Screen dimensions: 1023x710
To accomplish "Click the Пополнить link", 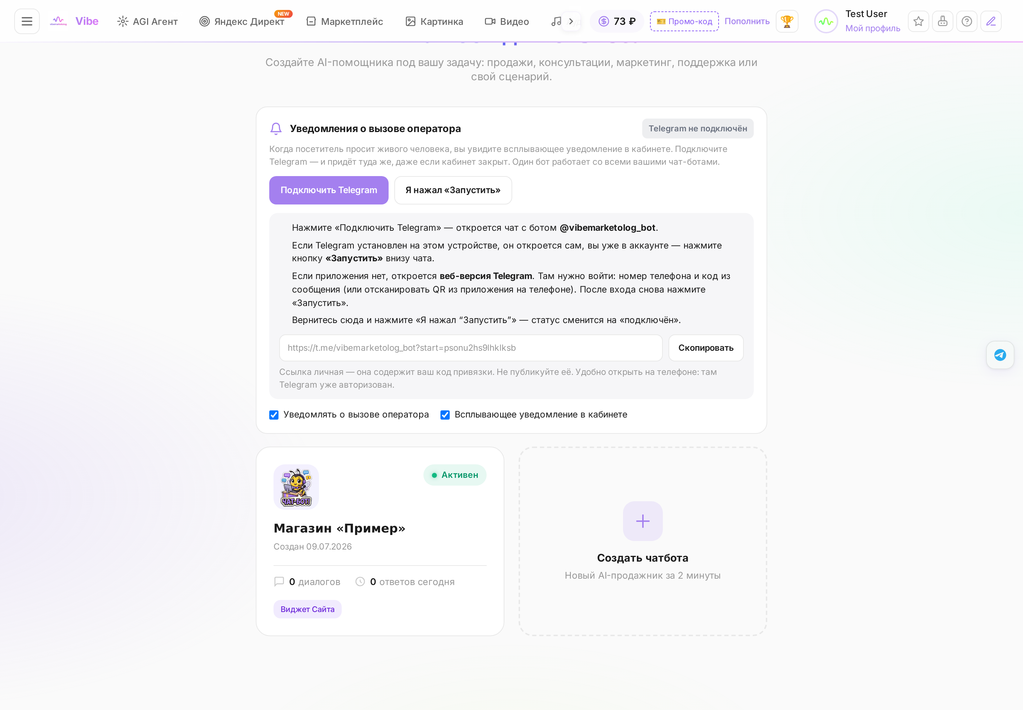I will [747, 21].
